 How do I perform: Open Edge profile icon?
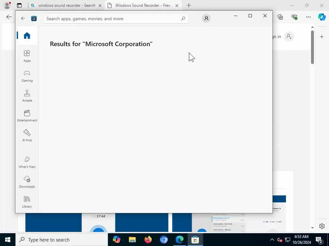tap(7, 5)
